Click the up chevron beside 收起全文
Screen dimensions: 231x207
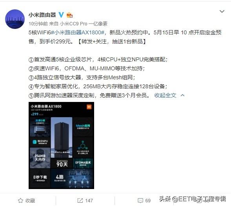pyautogui.click(x=182, y=95)
